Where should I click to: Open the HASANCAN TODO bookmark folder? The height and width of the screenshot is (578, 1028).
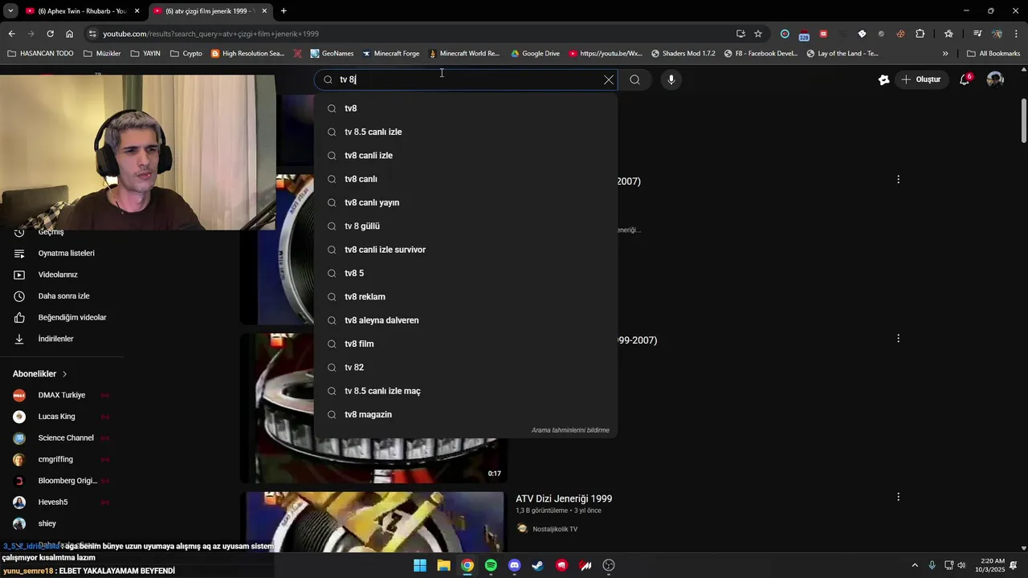(x=40, y=54)
